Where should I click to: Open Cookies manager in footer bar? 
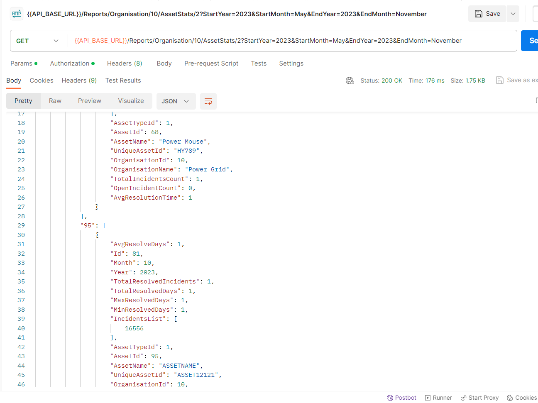(522, 398)
